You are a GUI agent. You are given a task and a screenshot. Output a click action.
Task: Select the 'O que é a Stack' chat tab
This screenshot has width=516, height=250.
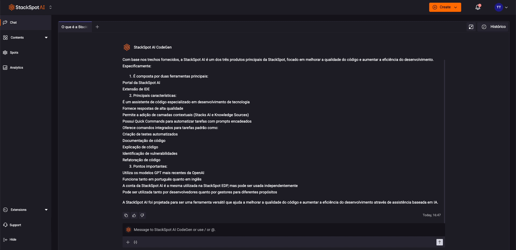75,27
